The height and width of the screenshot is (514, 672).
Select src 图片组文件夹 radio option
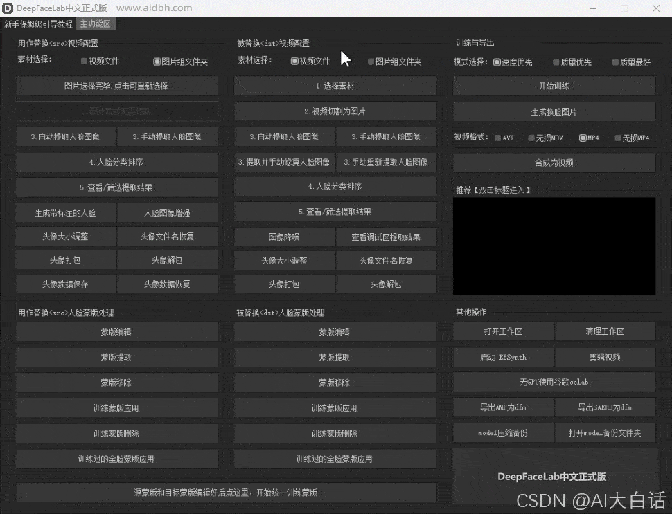click(180, 62)
